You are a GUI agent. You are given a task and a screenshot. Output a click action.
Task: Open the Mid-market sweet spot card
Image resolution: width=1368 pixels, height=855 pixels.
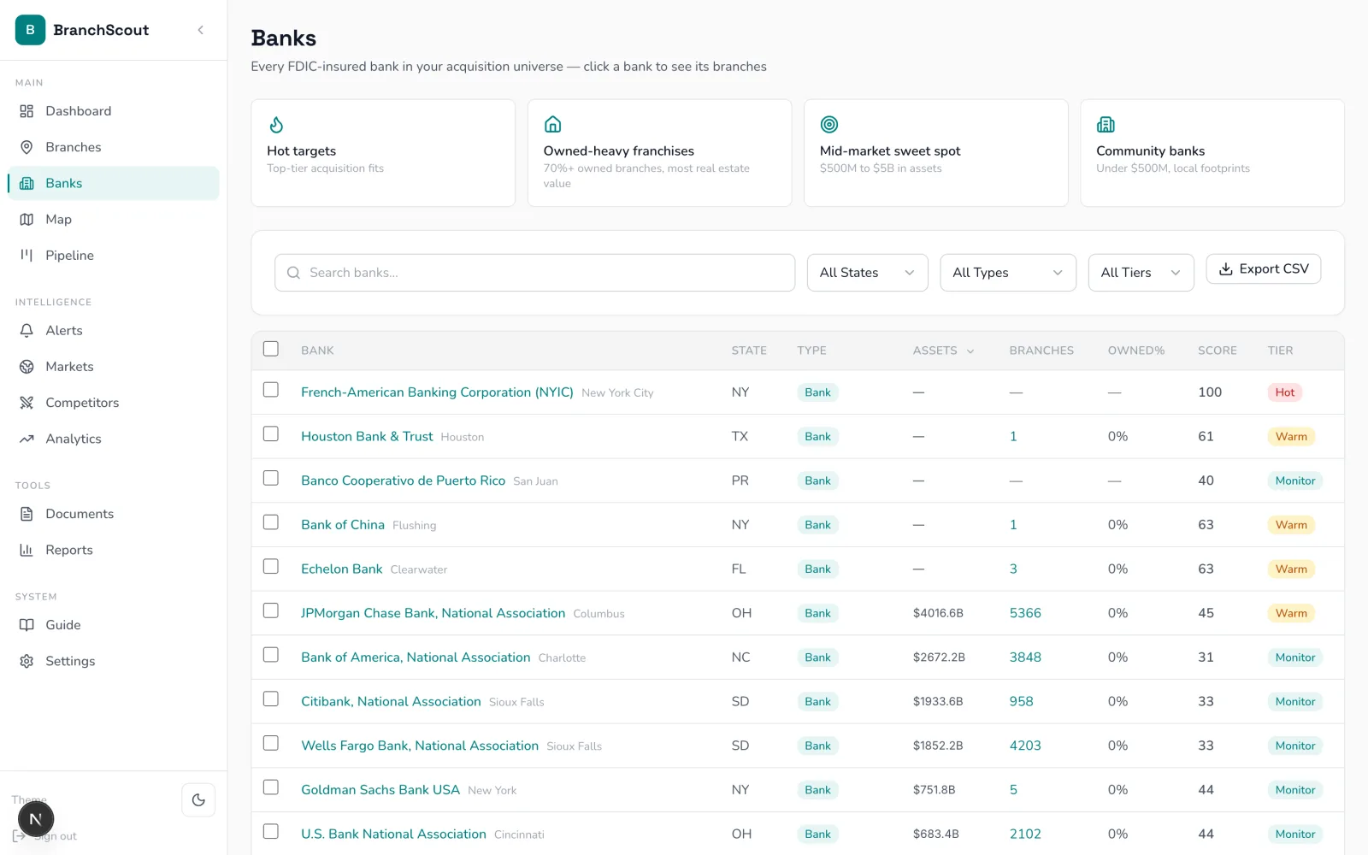click(936, 153)
